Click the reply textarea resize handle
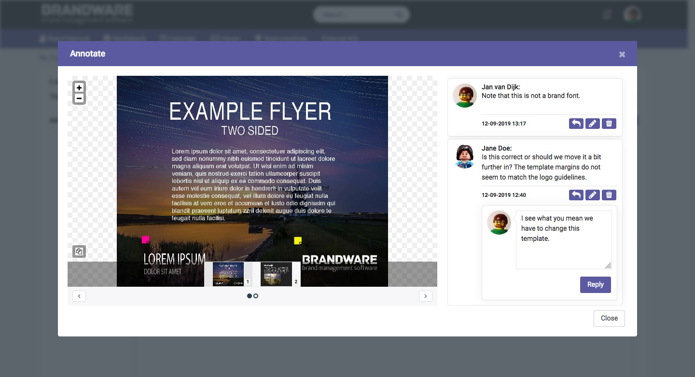This screenshot has height=377, width=695. [608, 265]
